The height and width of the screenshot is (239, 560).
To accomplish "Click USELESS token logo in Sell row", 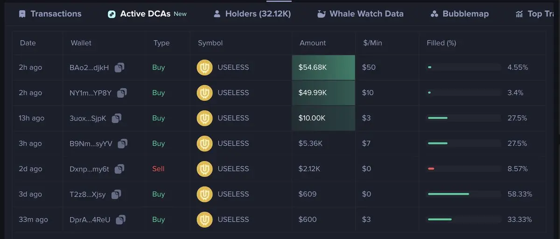I will pos(204,169).
